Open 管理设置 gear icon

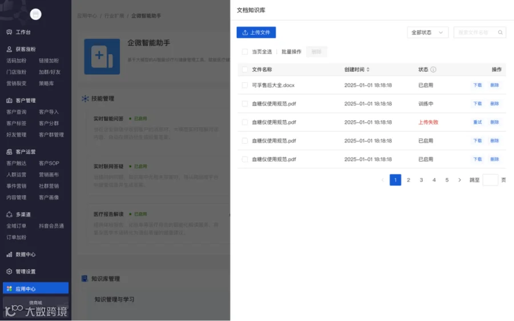[9, 271]
